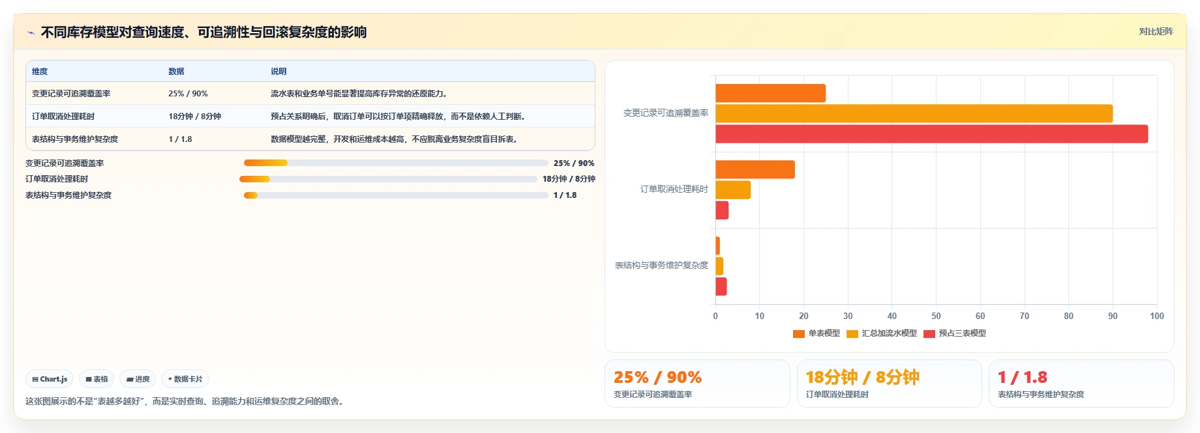Click red bar for 订单取消处理耗时
This screenshot has width=1200, height=433.
coord(722,210)
